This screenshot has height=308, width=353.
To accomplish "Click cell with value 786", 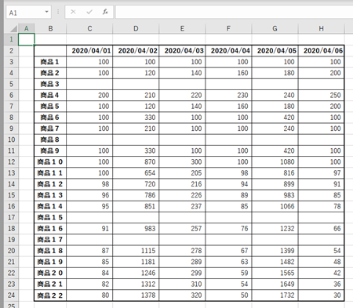I will coord(136,195).
